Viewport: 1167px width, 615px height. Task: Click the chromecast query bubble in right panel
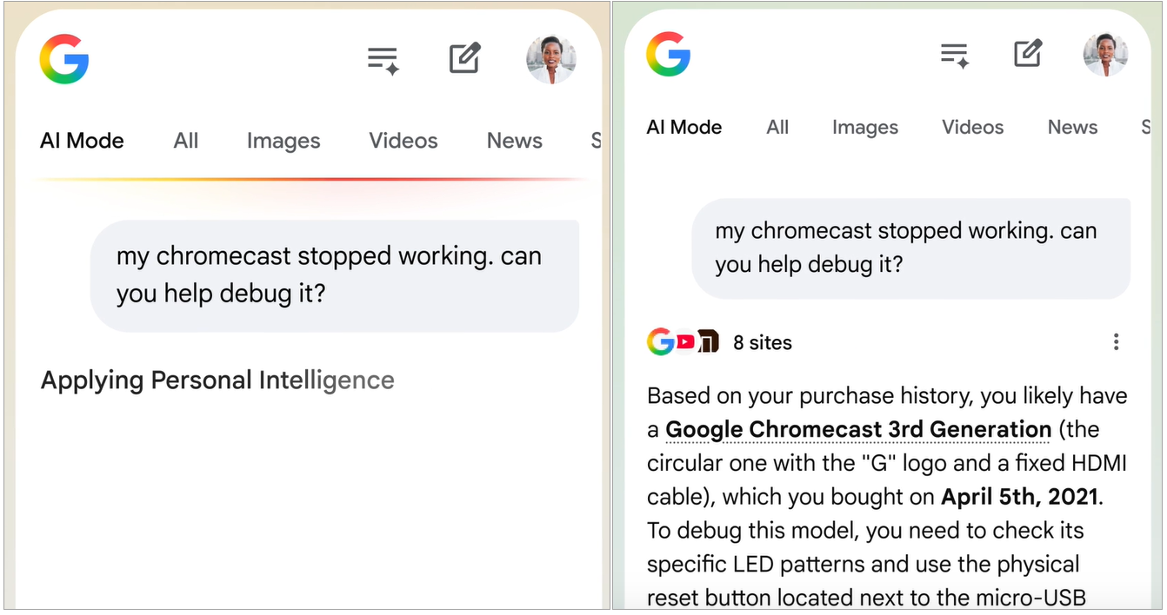910,248
